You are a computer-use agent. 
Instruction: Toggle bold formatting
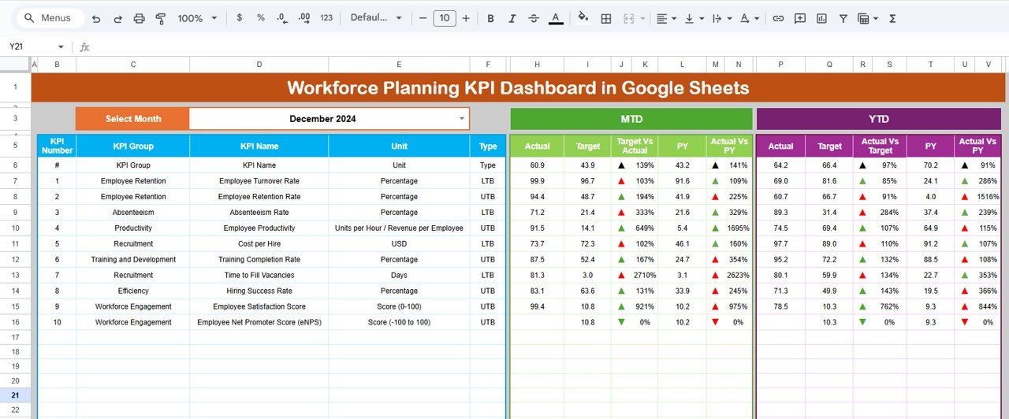tap(491, 18)
